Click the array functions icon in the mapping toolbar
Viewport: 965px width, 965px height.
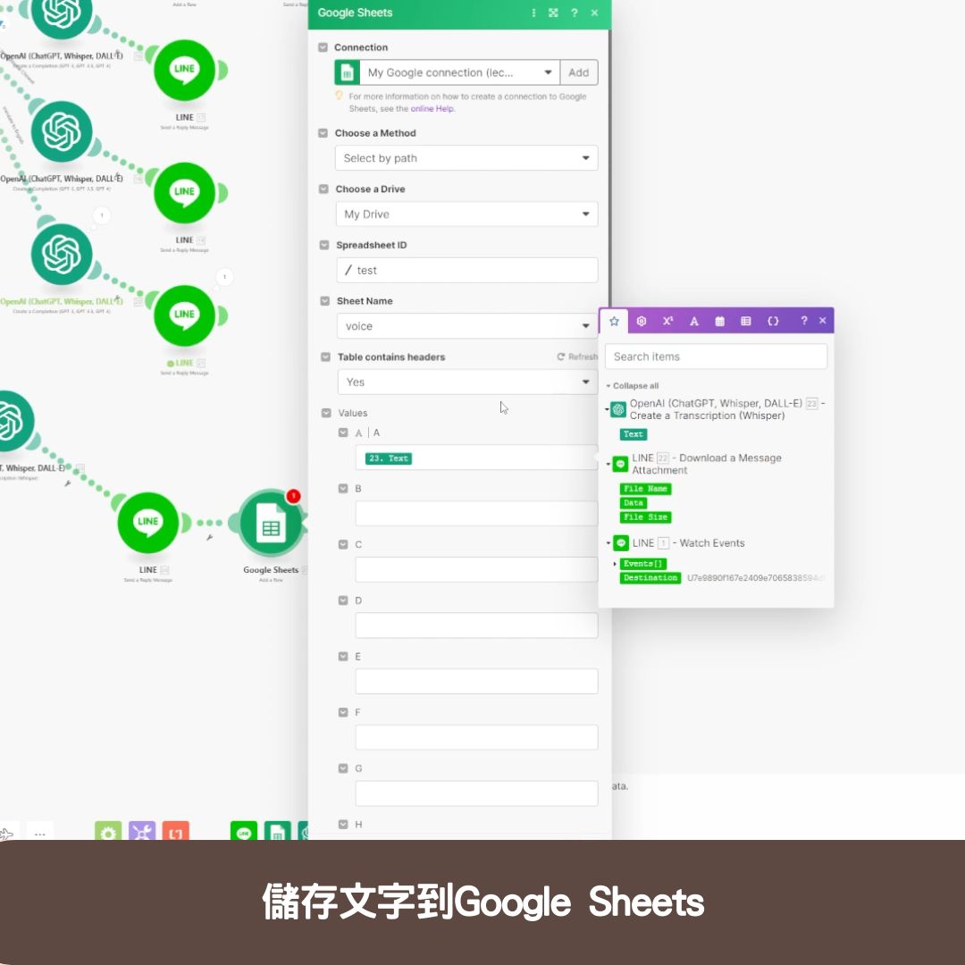(x=745, y=320)
